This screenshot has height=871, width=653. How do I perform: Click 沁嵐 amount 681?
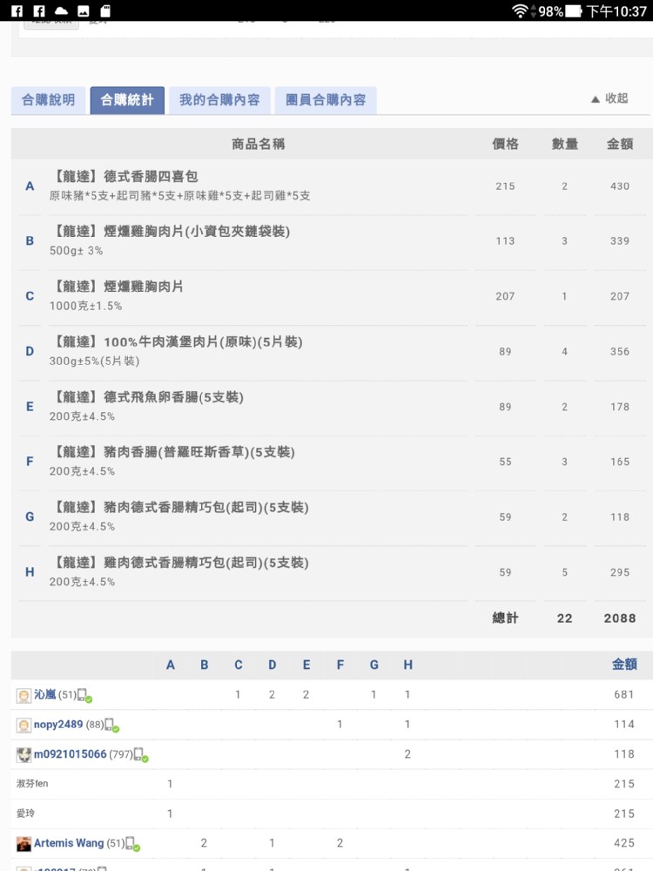(x=624, y=694)
